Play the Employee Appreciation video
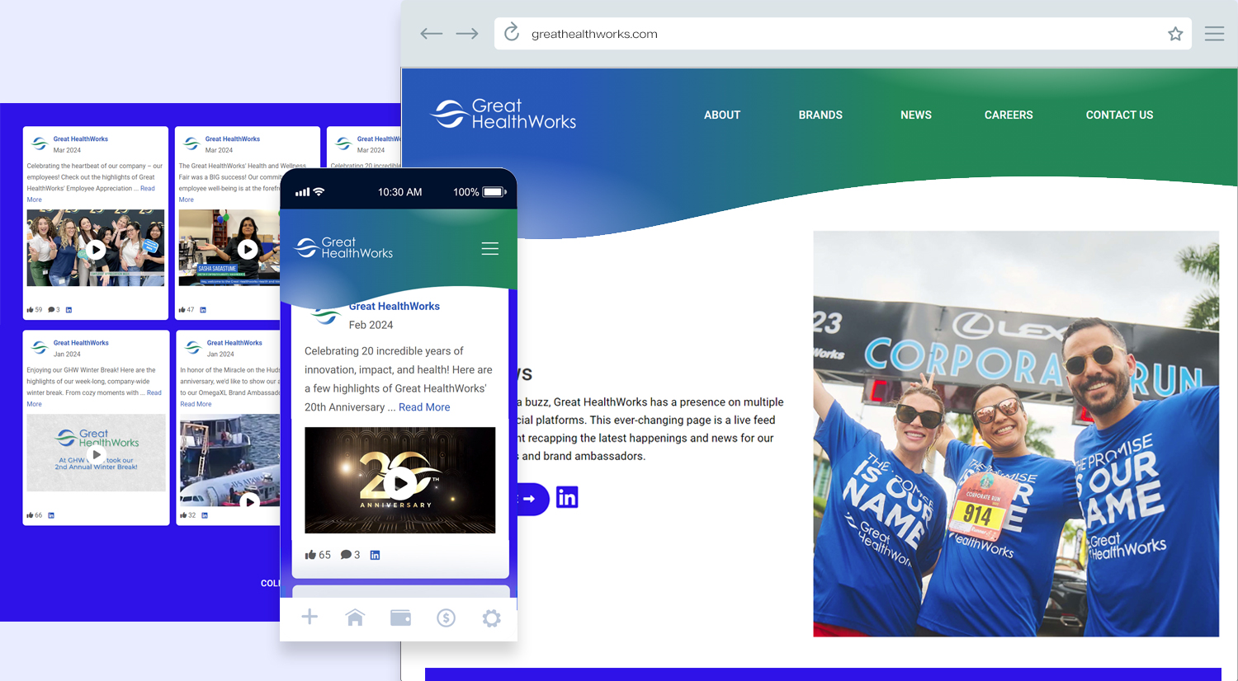1238x681 pixels. pos(96,249)
